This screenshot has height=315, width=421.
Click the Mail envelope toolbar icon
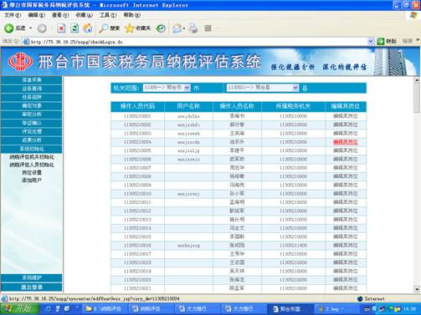point(177,28)
